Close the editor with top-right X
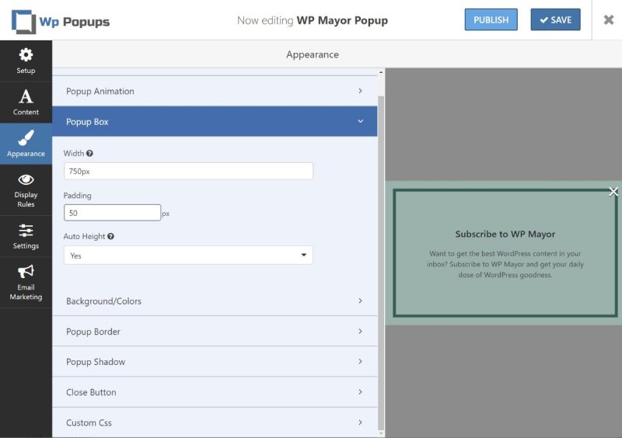Screen dimensions: 622x438 coord(609,20)
